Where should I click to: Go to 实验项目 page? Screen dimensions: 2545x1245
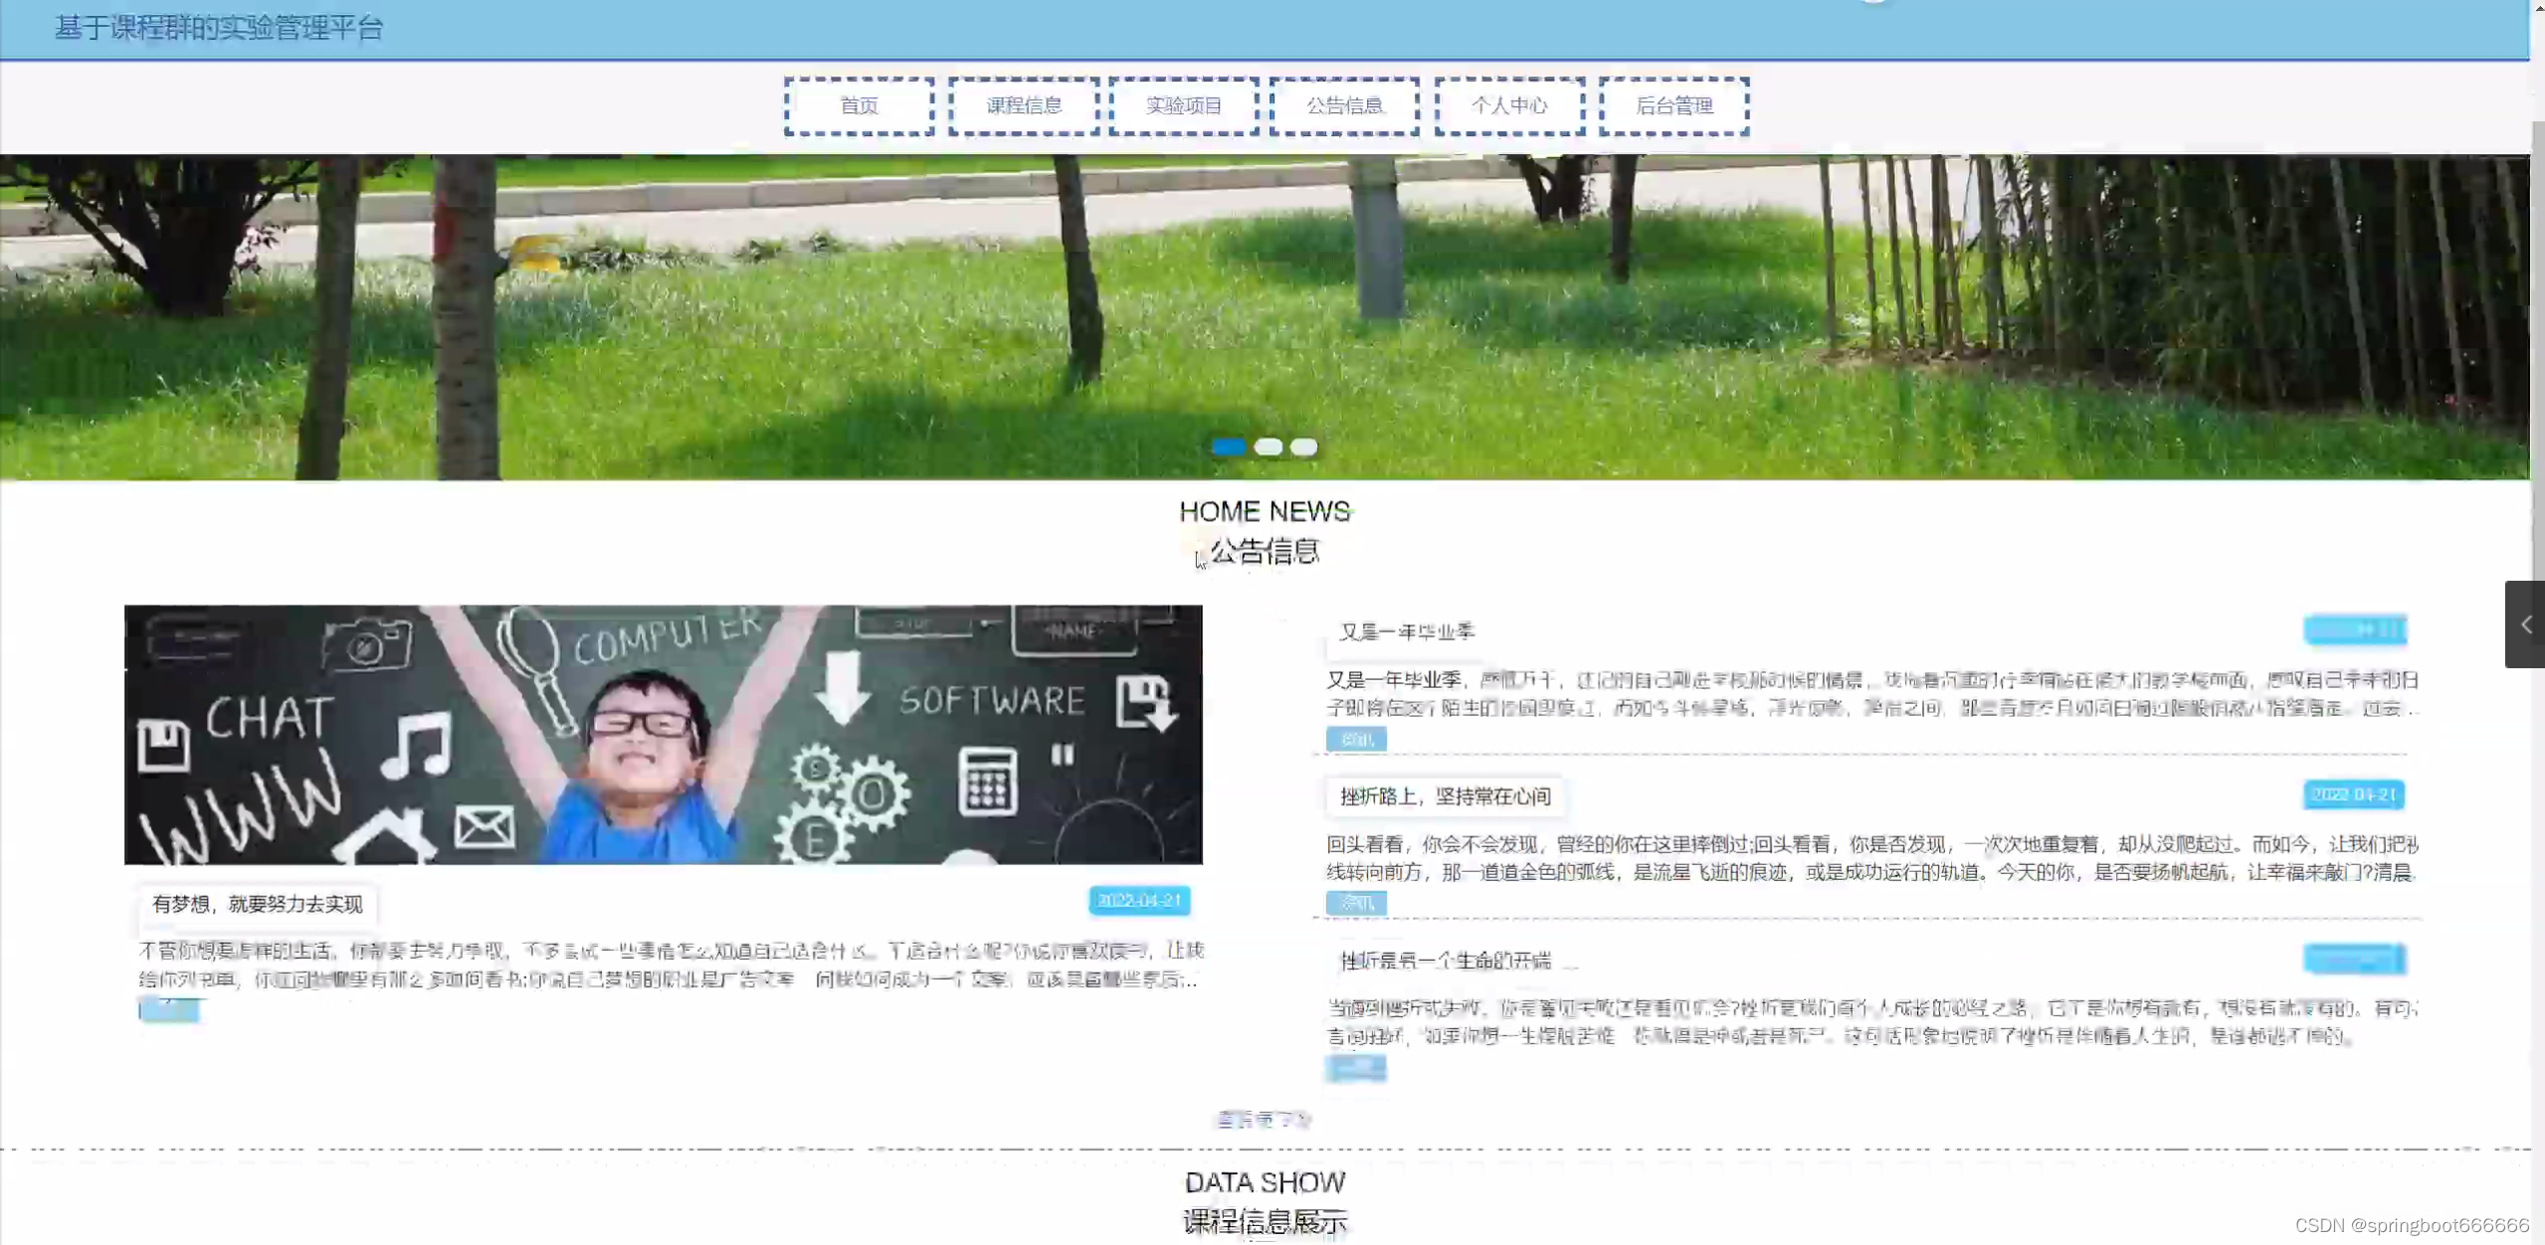click(x=1184, y=105)
